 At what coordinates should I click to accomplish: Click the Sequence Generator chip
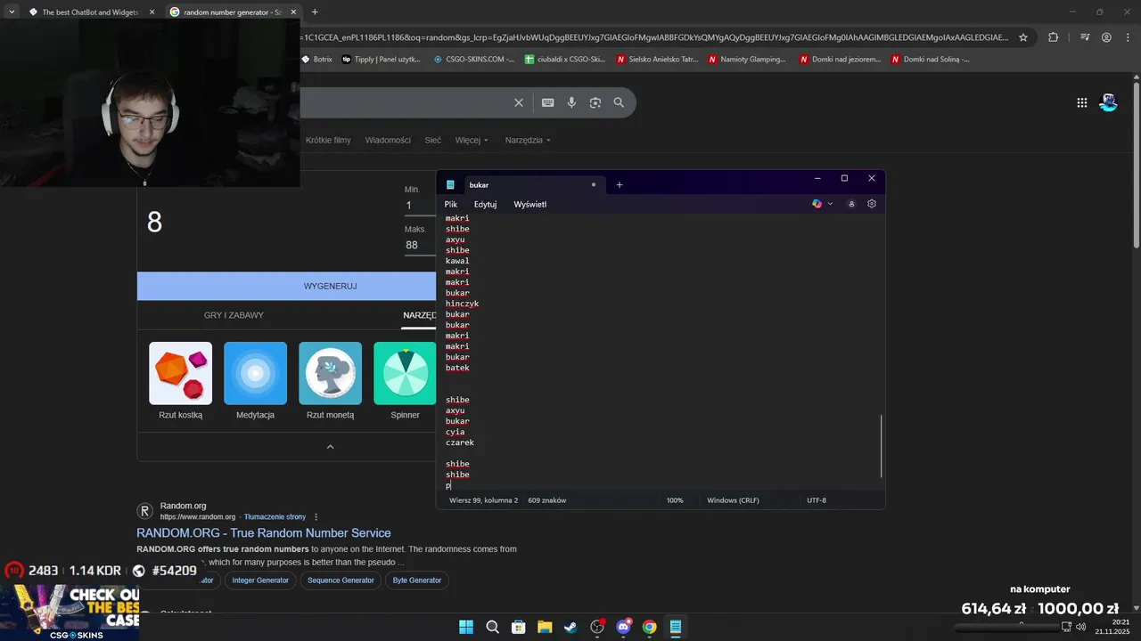341,580
